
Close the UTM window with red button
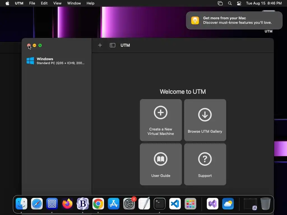coord(29,45)
